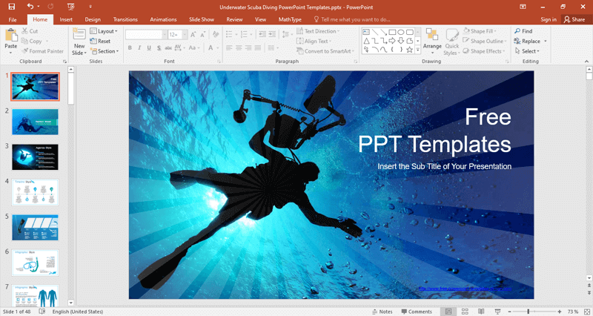593x316 pixels.
Task: Click the Paste clipboard icon
Action: click(11, 36)
